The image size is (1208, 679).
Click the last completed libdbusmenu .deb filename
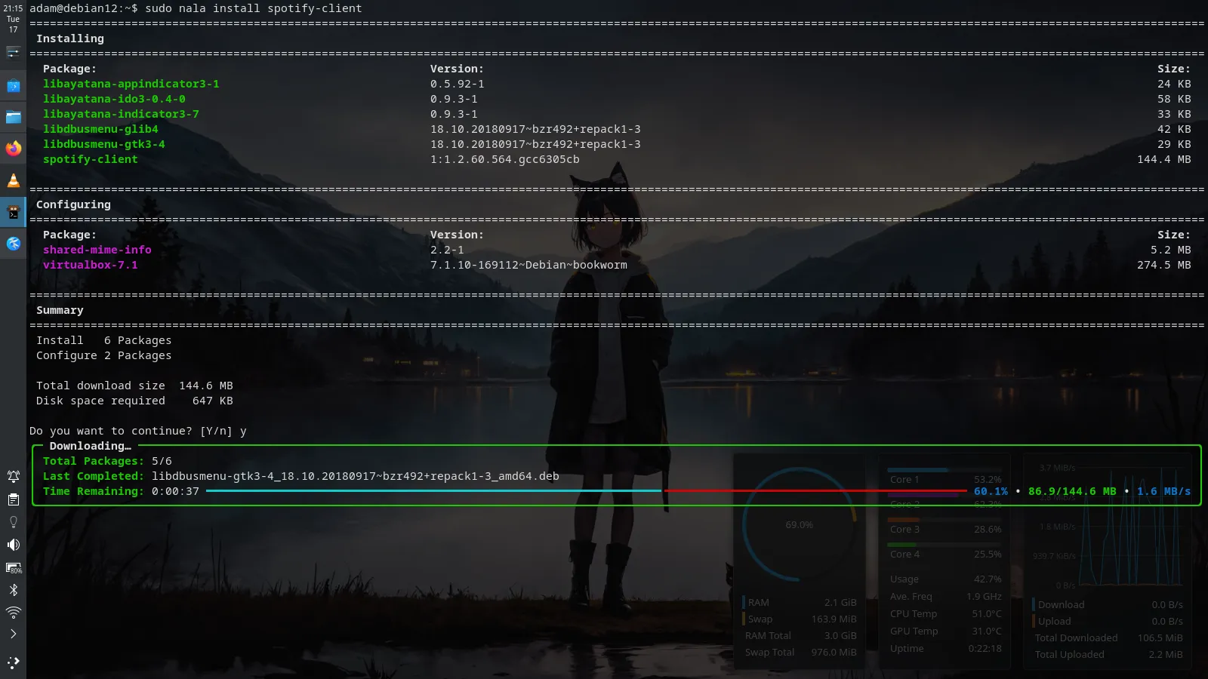coord(356,476)
